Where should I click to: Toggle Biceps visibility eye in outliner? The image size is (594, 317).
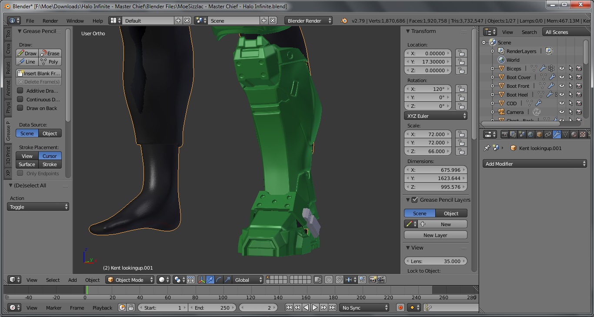click(561, 68)
